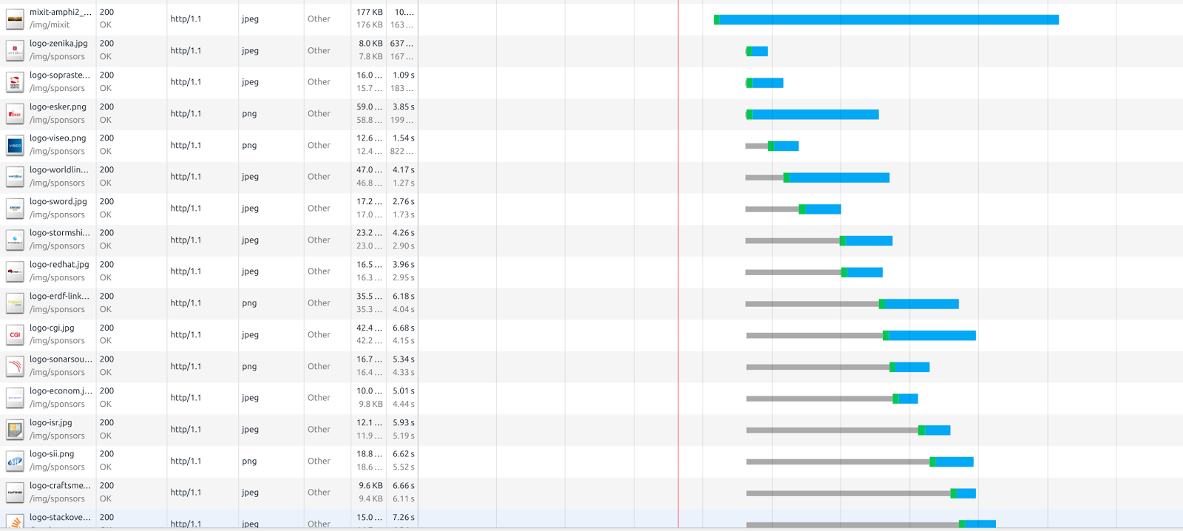
Task: Click the waterfall bar of logo-zenika.jpg
Action: click(x=757, y=51)
